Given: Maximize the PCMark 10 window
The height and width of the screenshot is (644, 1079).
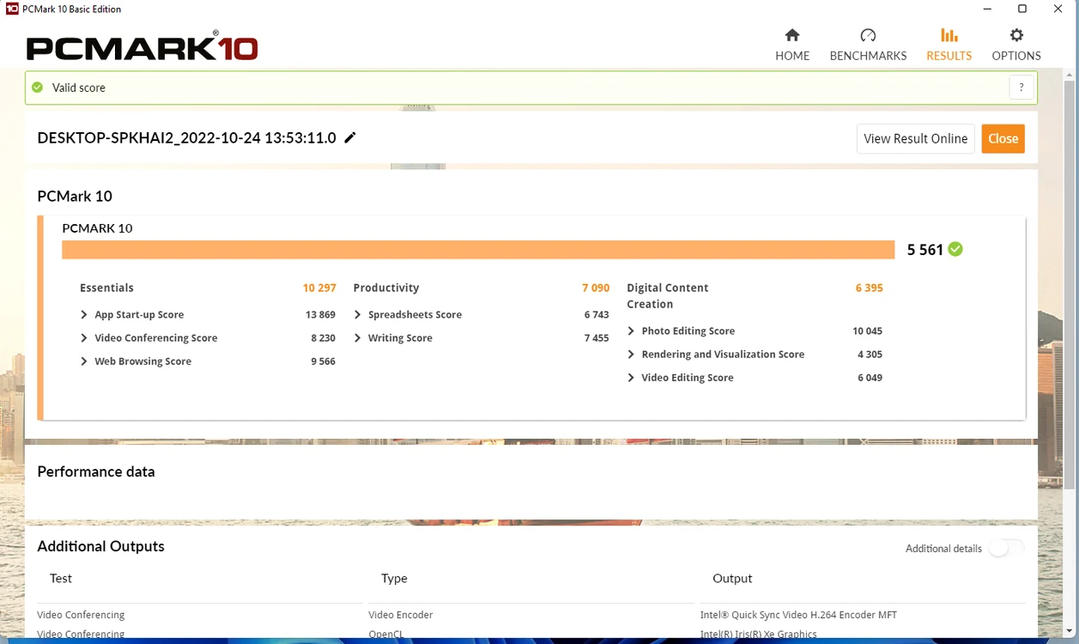Looking at the screenshot, I should [1021, 9].
